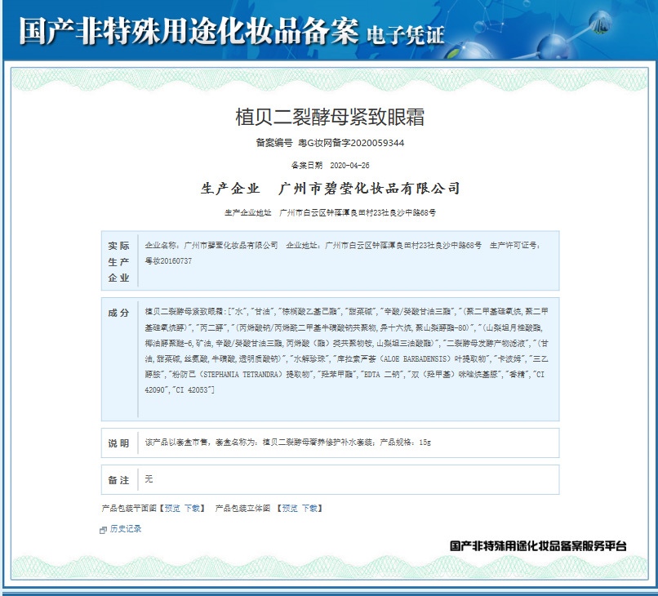Viewport: 658px width, 596px height.
Task: Click the footer 国产非特殊用途化妆品备案服务平台 text
Action: (x=538, y=546)
